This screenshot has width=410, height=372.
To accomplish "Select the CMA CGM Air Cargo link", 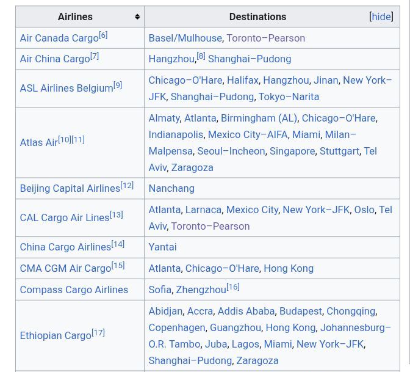I will tap(65, 269).
